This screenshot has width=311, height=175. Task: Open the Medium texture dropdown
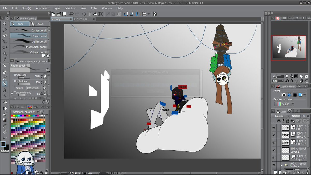34,88
